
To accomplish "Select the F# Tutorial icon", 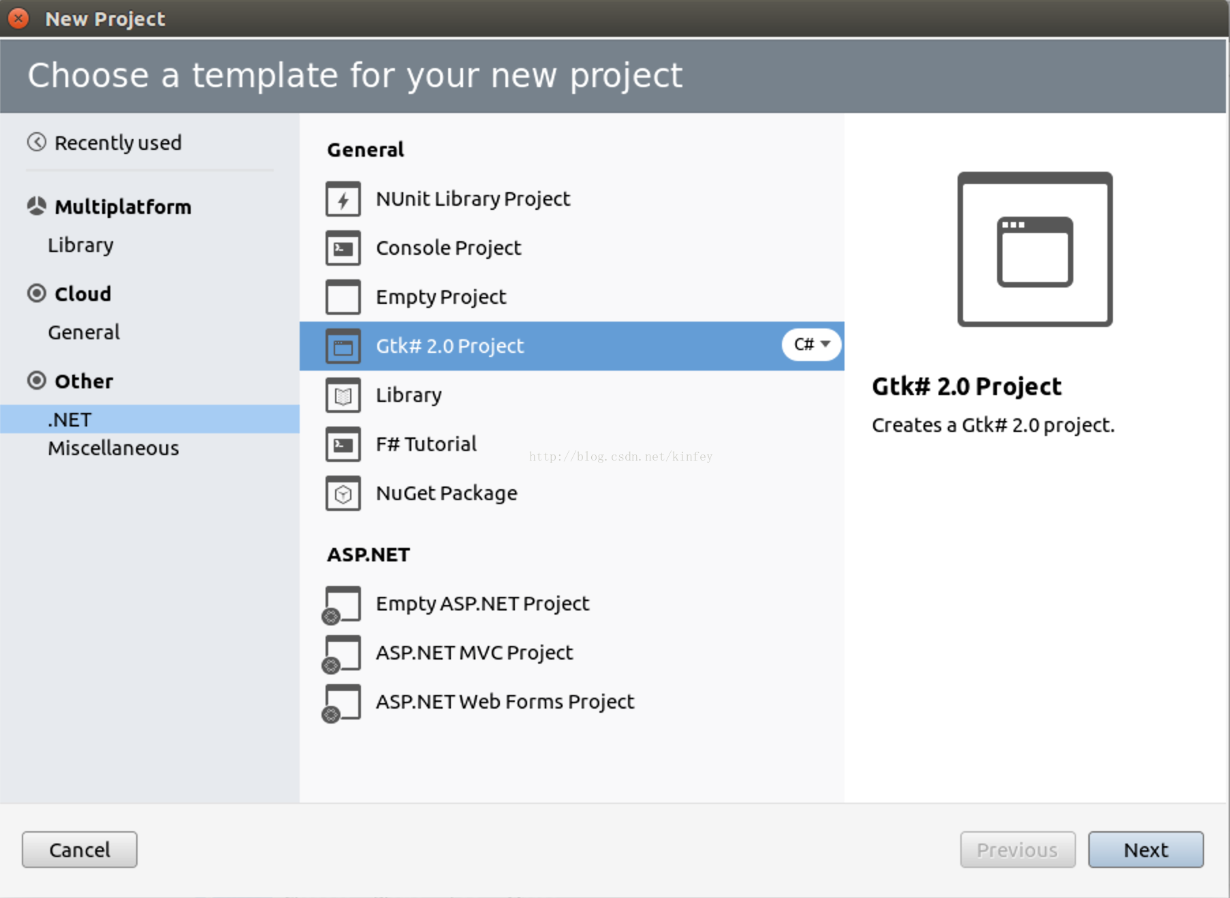I will [343, 445].
